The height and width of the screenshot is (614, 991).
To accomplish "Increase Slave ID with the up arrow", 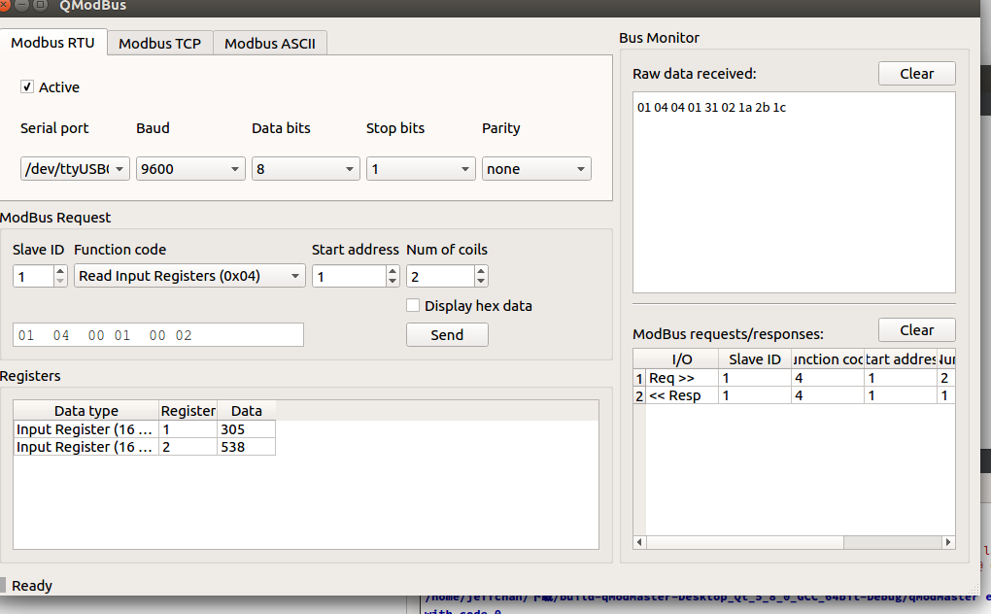I will click(x=60, y=271).
